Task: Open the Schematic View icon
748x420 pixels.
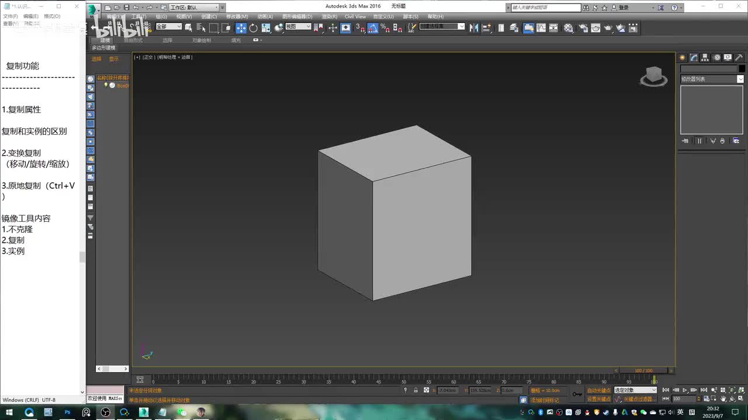Action: [553, 28]
